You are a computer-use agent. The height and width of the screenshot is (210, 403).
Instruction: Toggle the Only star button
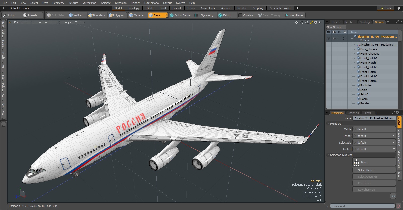pyautogui.click(x=386, y=8)
